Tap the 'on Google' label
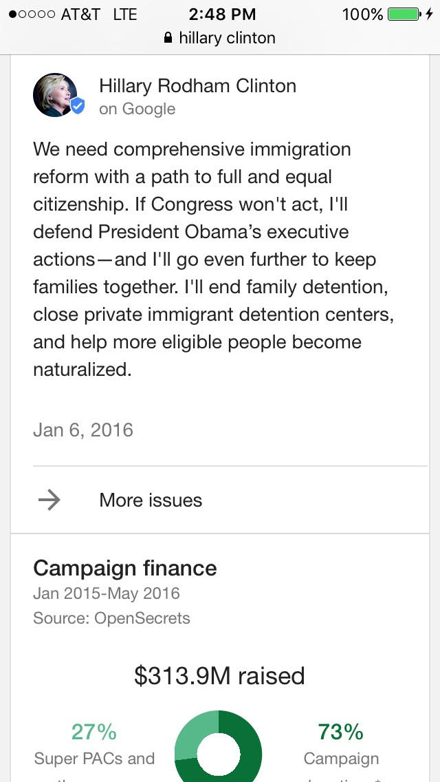Viewport: 440px width, 782px height. click(x=137, y=109)
